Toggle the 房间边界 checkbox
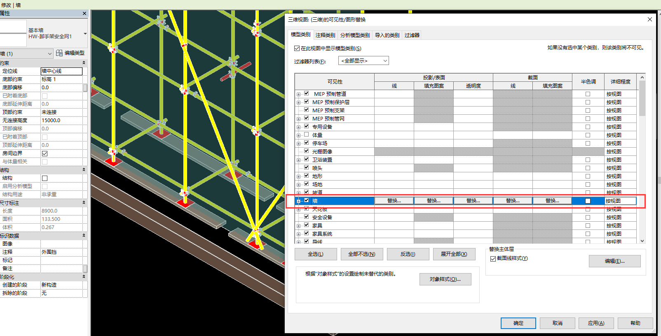The height and width of the screenshot is (336, 661). tap(45, 153)
